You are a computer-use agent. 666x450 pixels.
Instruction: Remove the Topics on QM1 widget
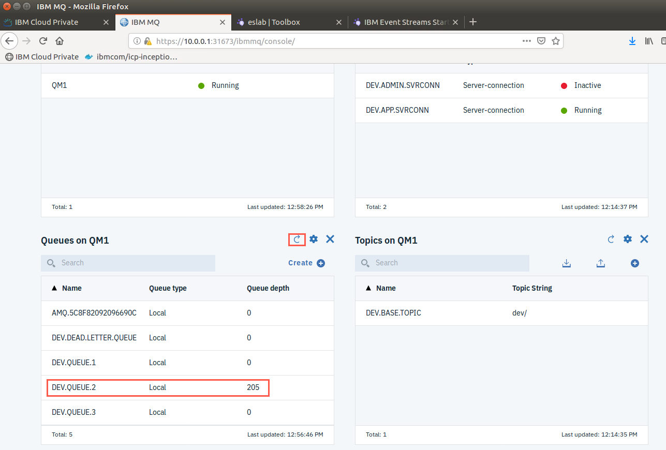coord(644,239)
